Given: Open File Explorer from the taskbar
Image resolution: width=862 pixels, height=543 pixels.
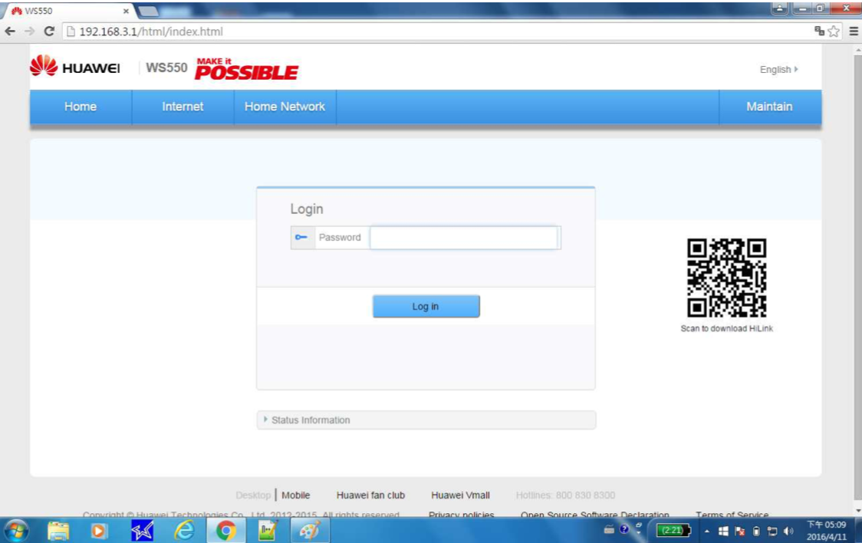Looking at the screenshot, I should tap(58, 531).
